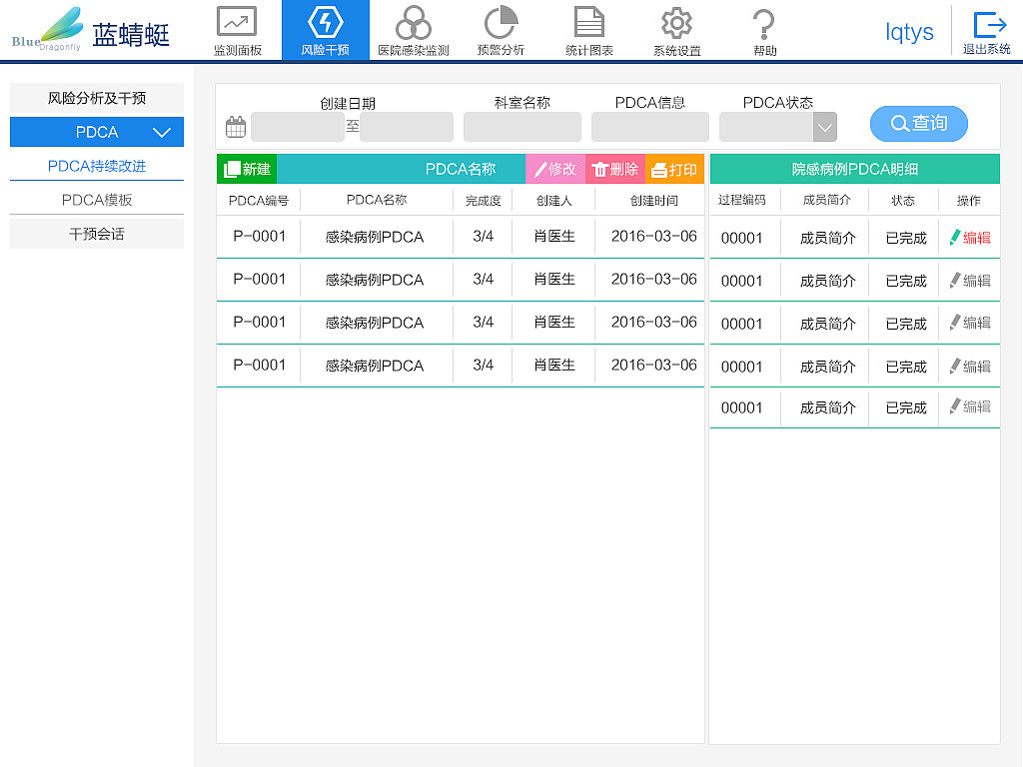
Task: Click 编辑 in the third 00001 row
Action: pyautogui.click(x=970, y=323)
